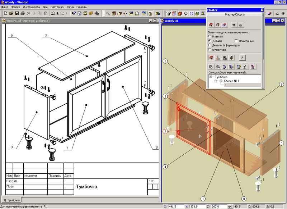The width and height of the screenshot is (287, 209).
Task: Click the undo arrow icon
Action: click(x=53, y=14)
